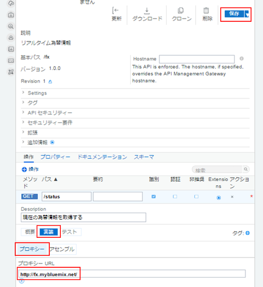
Task: Click the cloud upload sidebar icon
Action: pyautogui.click(x=11, y=3)
